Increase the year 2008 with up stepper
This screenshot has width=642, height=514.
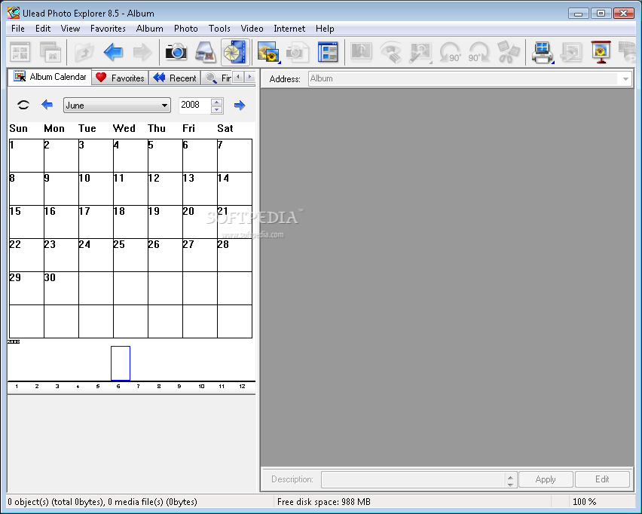[x=217, y=102]
